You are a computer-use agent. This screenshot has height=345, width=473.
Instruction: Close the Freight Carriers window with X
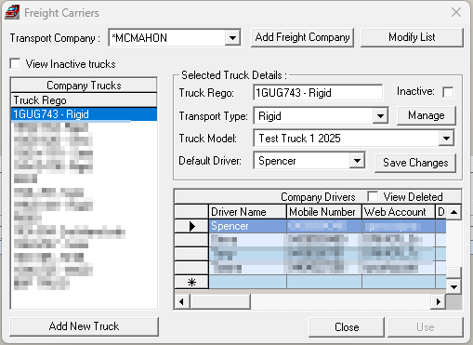click(x=456, y=12)
